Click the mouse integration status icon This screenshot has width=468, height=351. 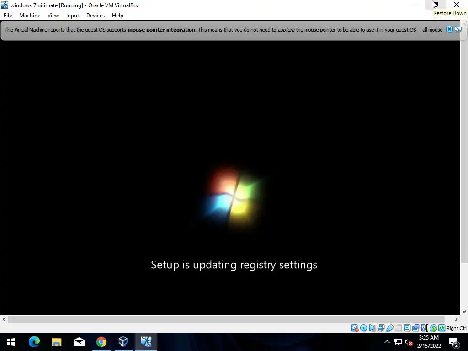coord(433,328)
